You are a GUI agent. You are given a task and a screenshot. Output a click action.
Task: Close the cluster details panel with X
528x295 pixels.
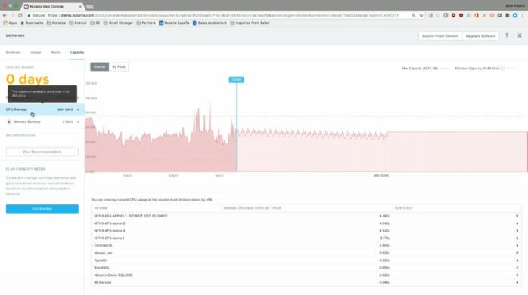coord(520,35)
